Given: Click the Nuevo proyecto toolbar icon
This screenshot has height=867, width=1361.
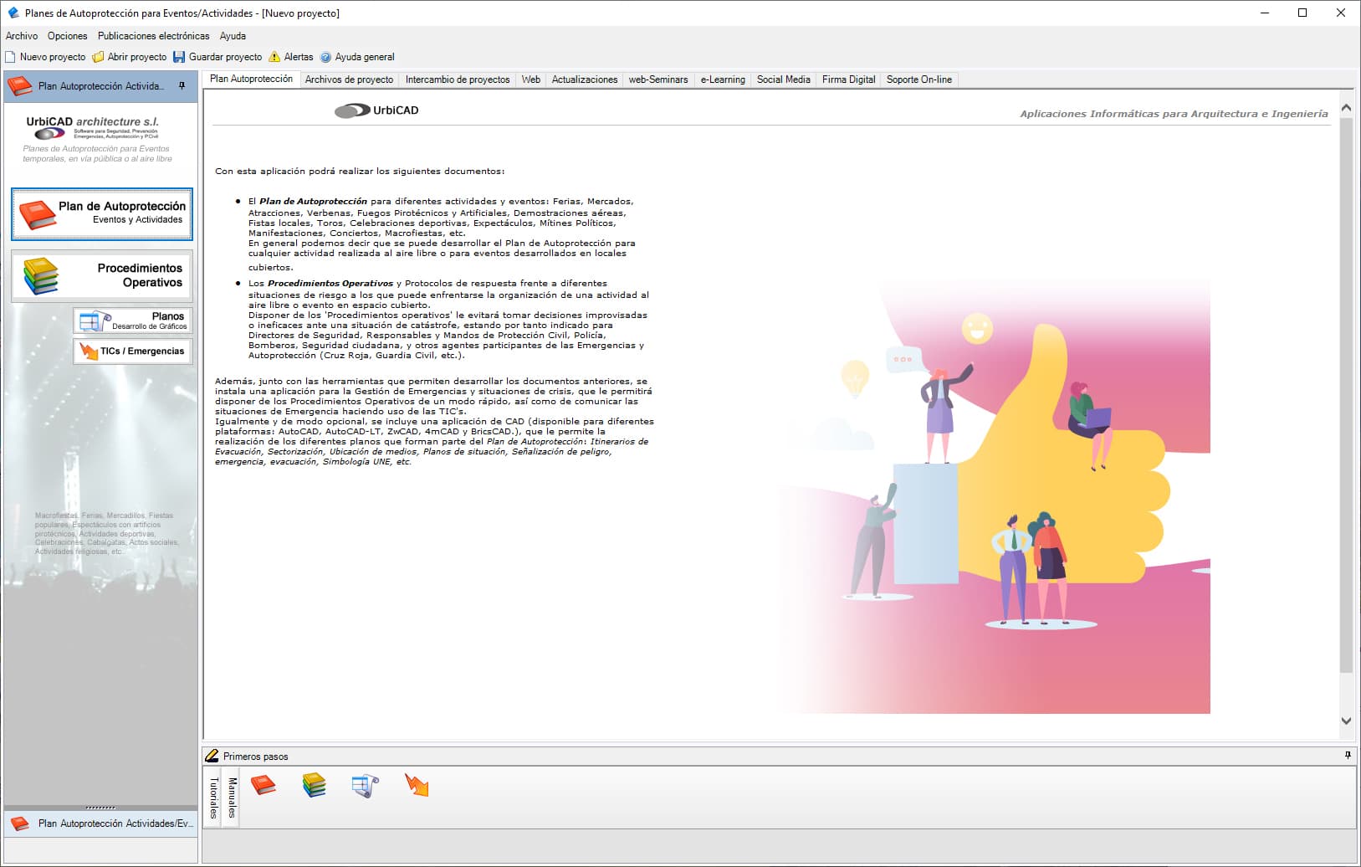Looking at the screenshot, I should coord(11,57).
